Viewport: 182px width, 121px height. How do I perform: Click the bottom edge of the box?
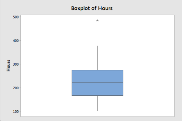[x=97, y=96]
